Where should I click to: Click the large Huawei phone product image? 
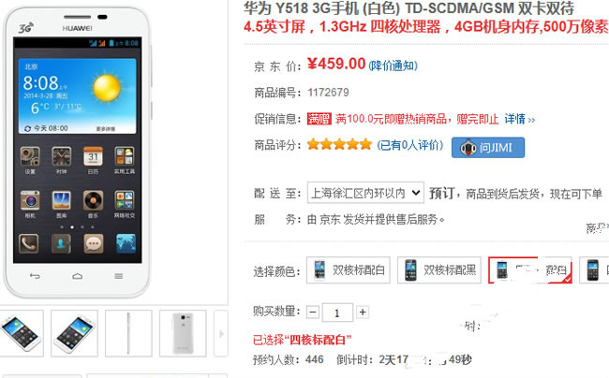[x=77, y=153]
